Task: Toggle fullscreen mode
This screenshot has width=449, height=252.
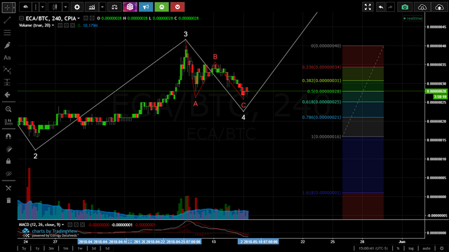Action: 368,7
